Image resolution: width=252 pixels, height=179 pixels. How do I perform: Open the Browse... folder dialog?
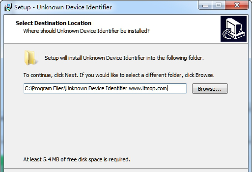210,89
